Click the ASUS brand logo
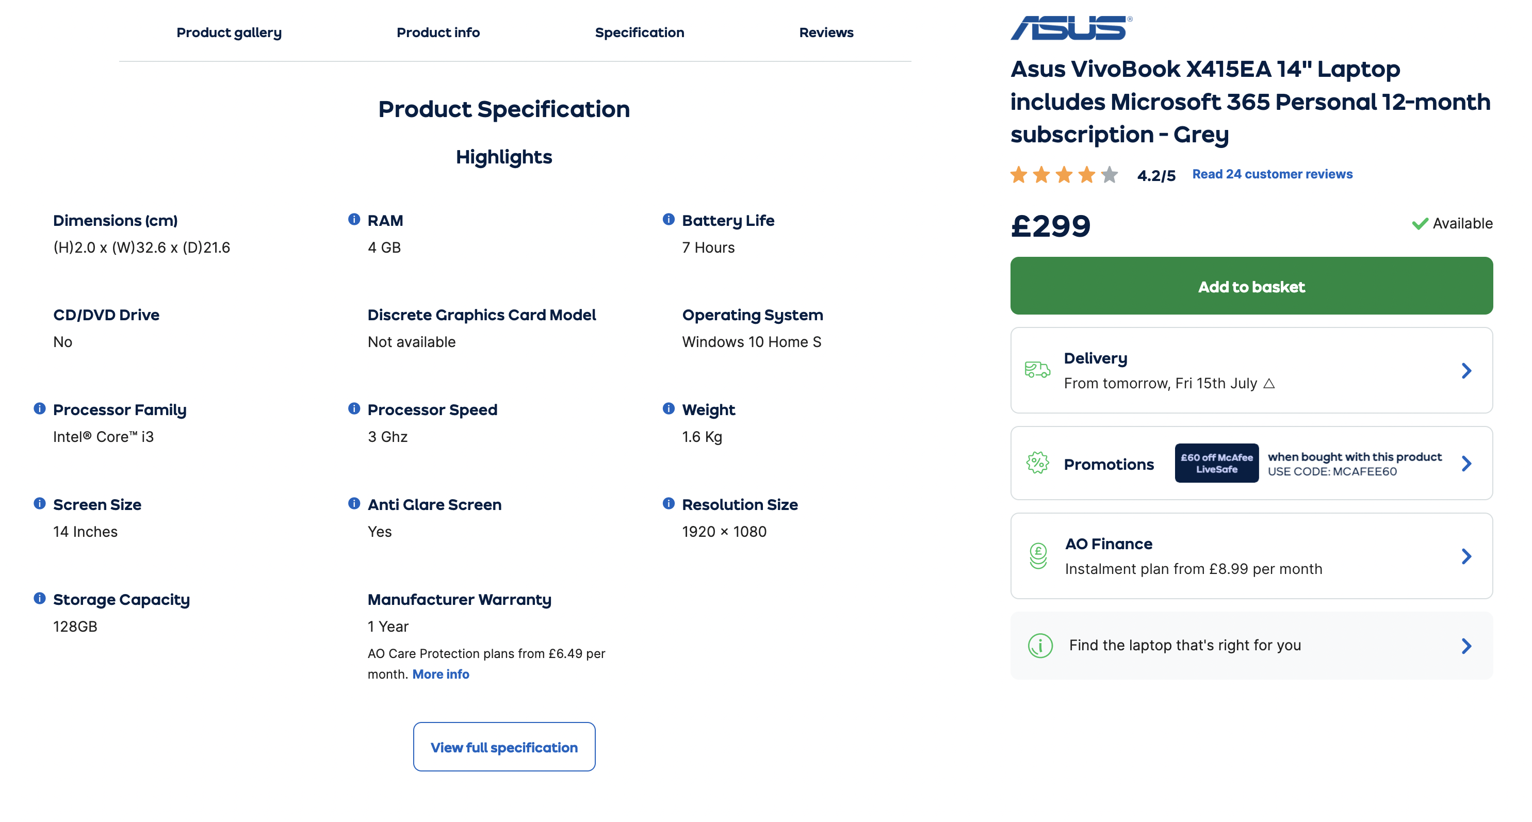1532x822 pixels. pyautogui.click(x=1071, y=28)
